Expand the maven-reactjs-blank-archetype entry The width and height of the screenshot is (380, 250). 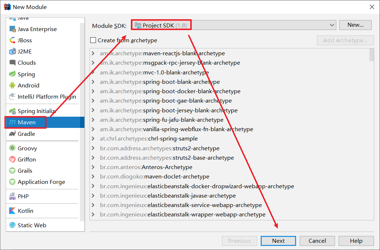tap(93, 53)
